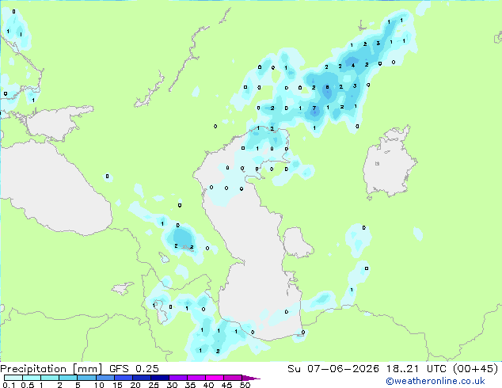The image size is (502, 388).
Task: Click the over-50 arrow at legend end
Action: pyautogui.click(x=251, y=378)
